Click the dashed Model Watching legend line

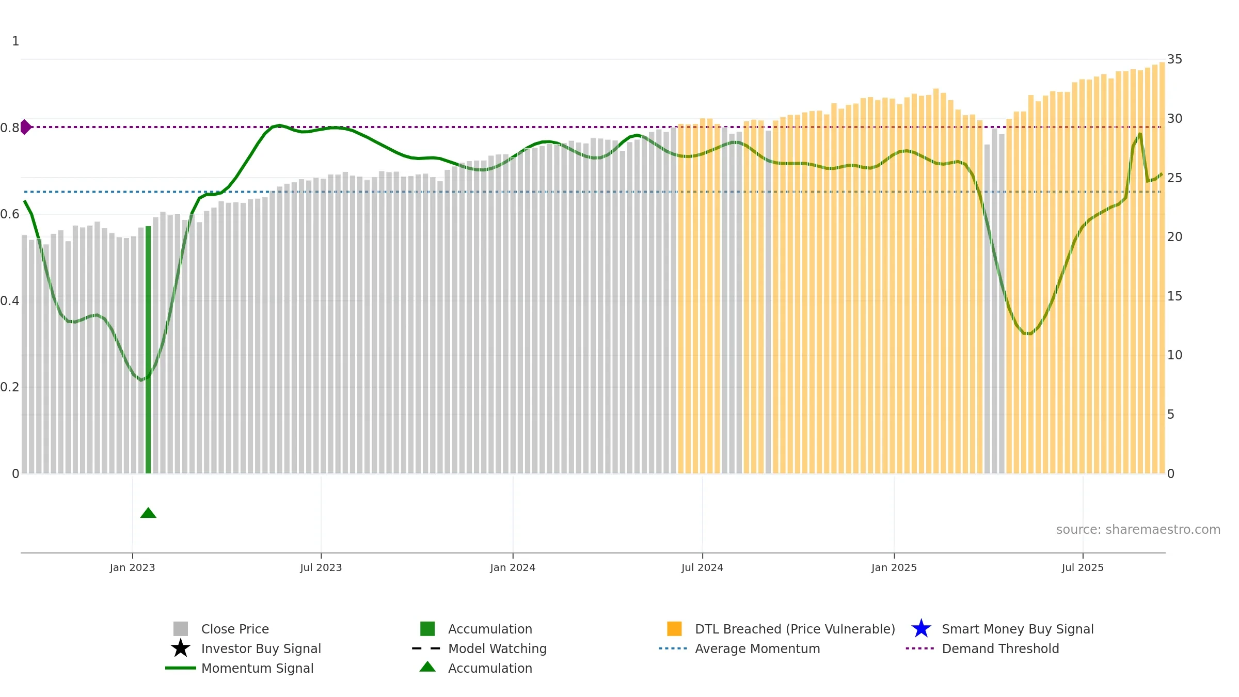(426, 648)
